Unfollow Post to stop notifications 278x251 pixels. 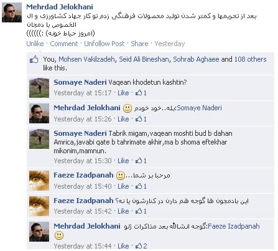click(x=104, y=44)
